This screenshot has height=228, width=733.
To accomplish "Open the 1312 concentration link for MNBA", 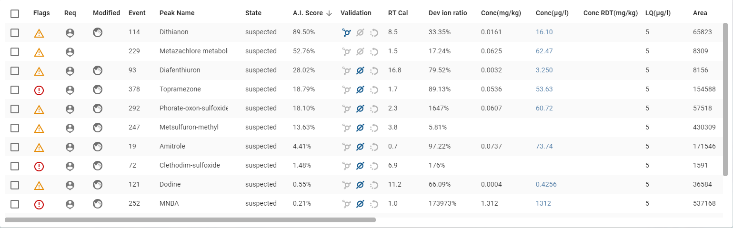I will pyautogui.click(x=543, y=204).
